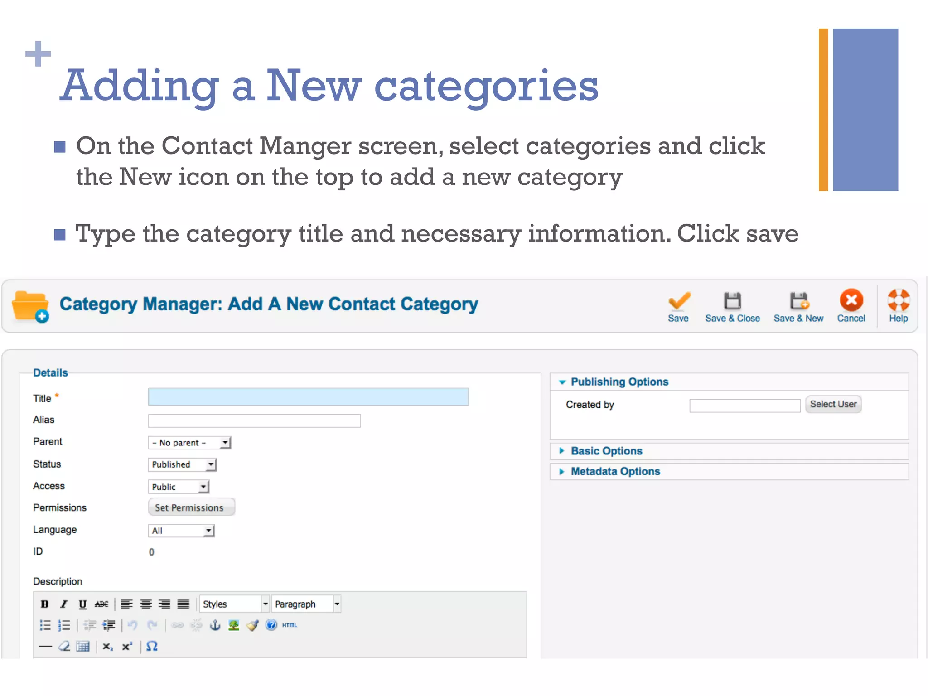
Task: Insert an unordered bullet list
Action: (x=45, y=625)
